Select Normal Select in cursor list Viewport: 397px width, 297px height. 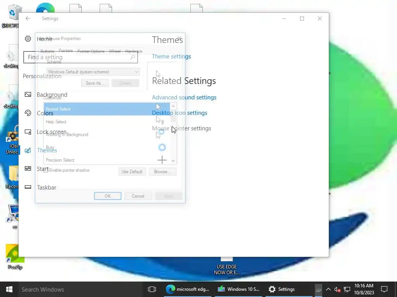107,109
